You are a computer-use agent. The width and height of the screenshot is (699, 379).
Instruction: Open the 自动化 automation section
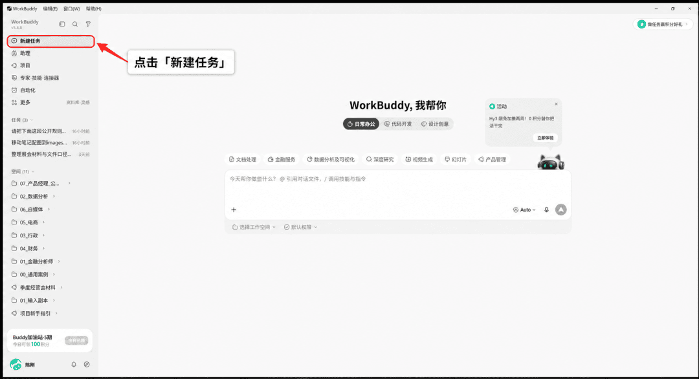click(x=51, y=90)
